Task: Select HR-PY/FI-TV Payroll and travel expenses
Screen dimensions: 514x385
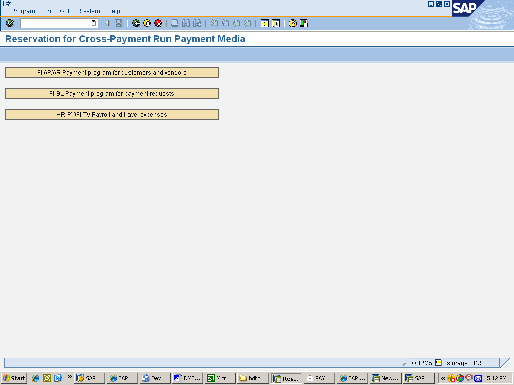Action: click(x=112, y=115)
